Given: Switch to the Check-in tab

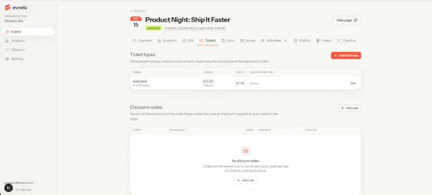Looking at the screenshot, I should coord(346,41).
